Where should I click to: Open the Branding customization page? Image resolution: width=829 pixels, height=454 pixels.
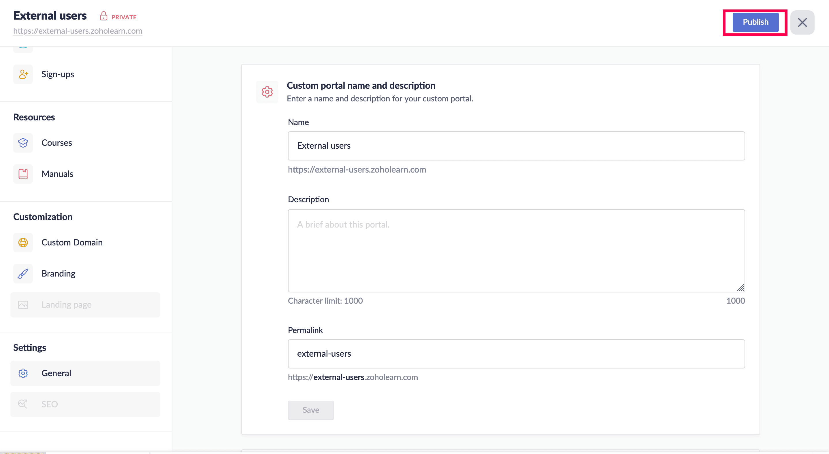[x=58, y=274]
